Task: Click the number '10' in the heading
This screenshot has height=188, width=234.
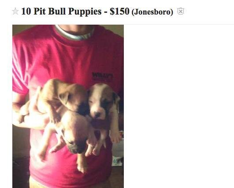Action: [x=26, y=11]
